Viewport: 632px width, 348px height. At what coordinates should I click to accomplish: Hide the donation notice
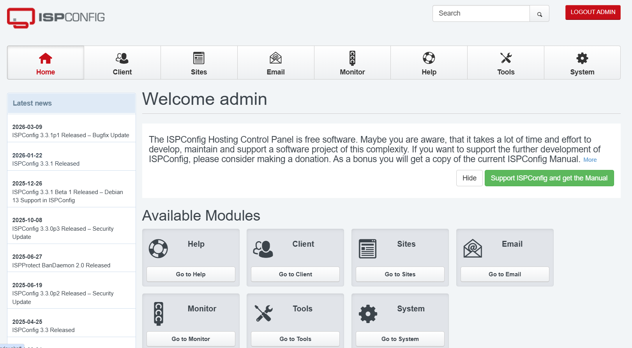[x=469, y=178]
